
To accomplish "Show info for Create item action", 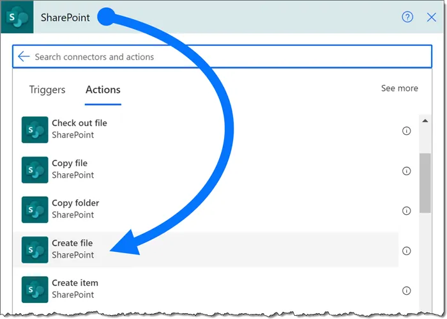I will tap(406, 291).
